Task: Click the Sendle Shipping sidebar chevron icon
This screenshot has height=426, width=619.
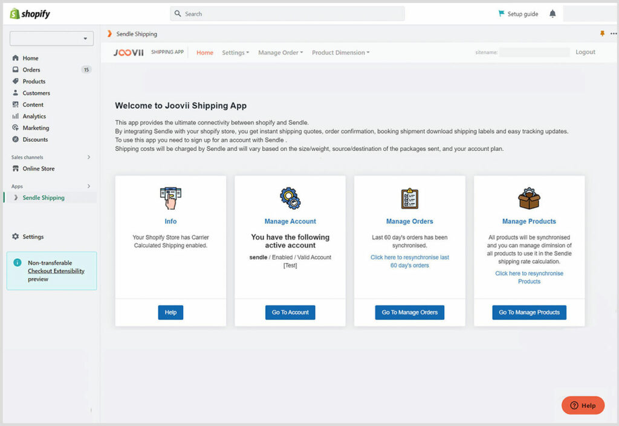Action: 16,197
